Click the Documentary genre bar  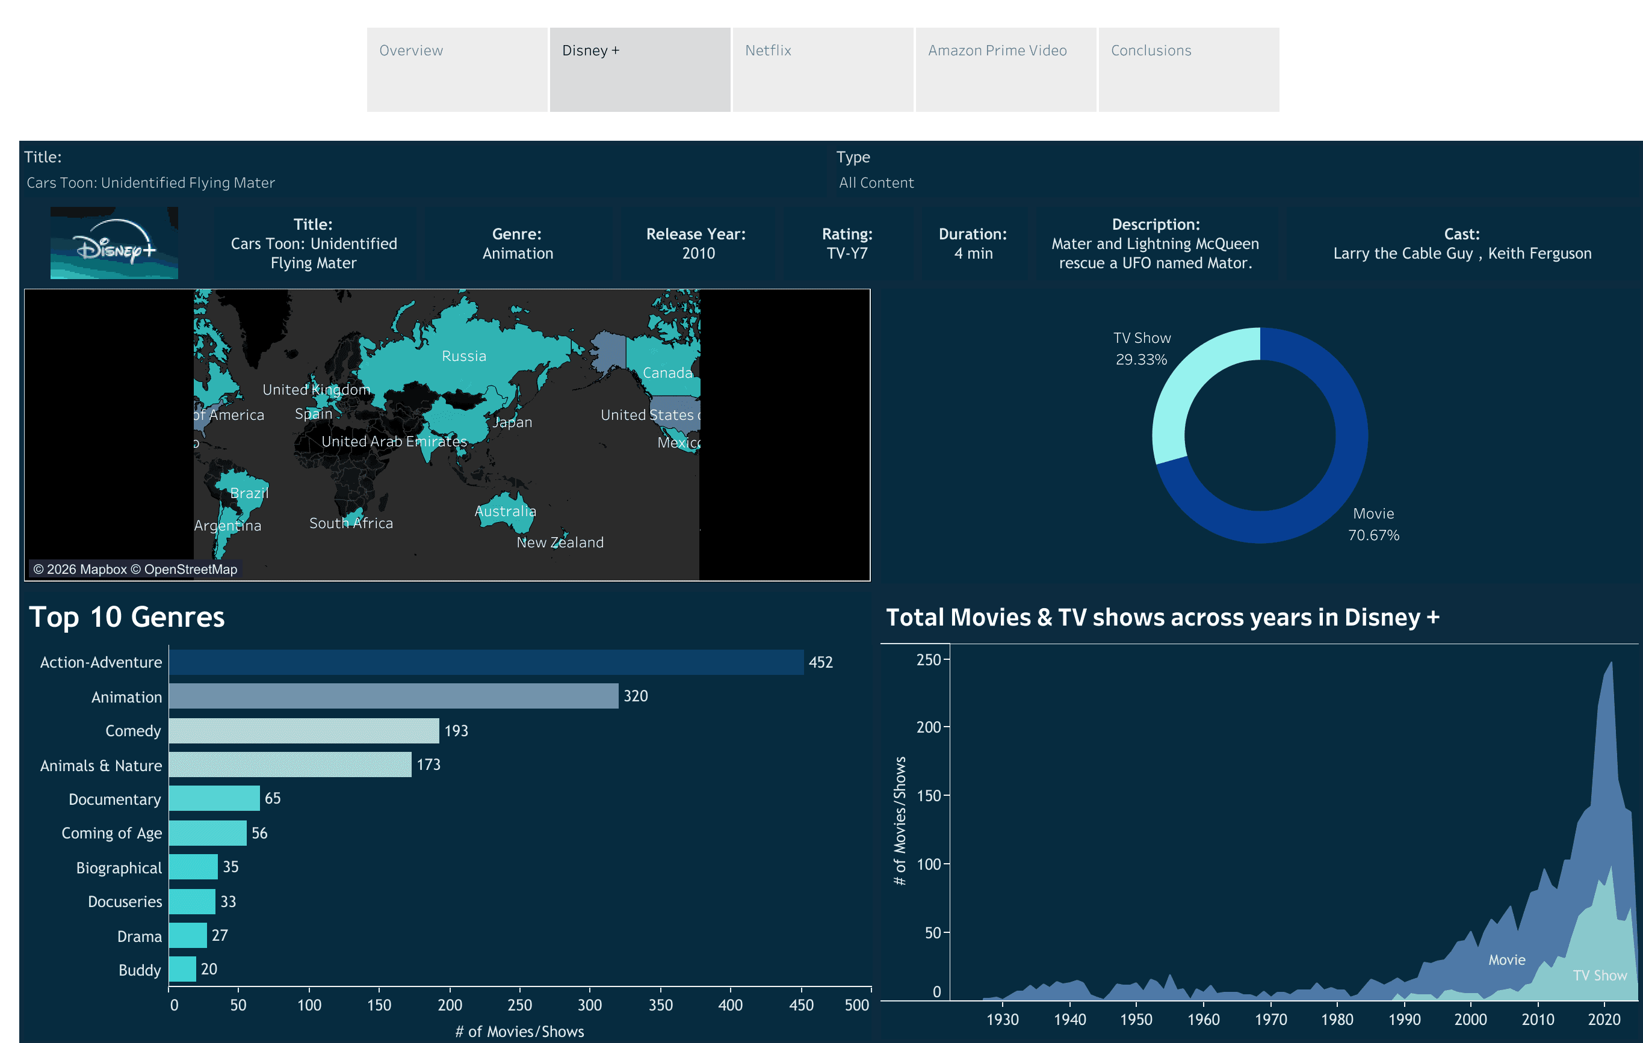coord(214,799)
